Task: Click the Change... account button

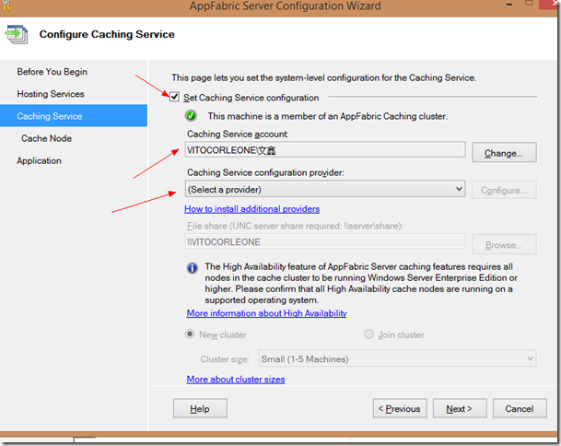Action: tap(504, 152)
